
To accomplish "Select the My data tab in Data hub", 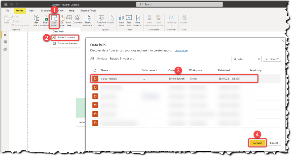I will [x=102, y=59].
